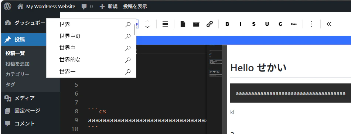Viewport: 351px width, 134px height.
Task: Move block up with the up chevron
Action: click(x=147, y=21)
